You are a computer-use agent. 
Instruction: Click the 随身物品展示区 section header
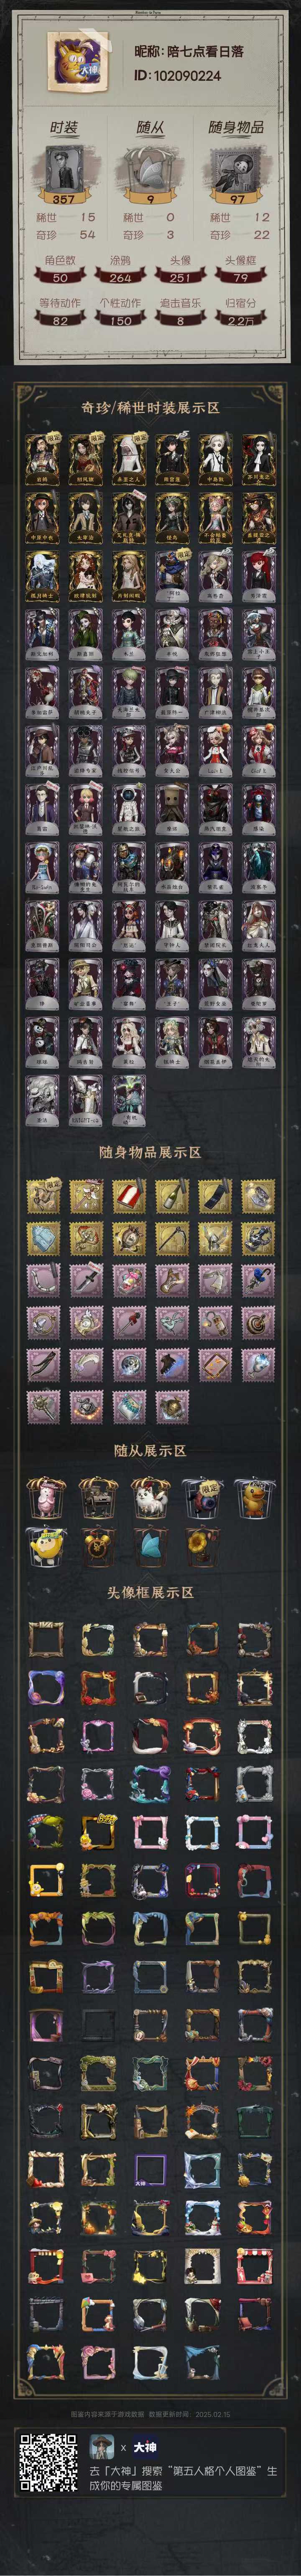pyautogui.click(x=150, y=1152)
